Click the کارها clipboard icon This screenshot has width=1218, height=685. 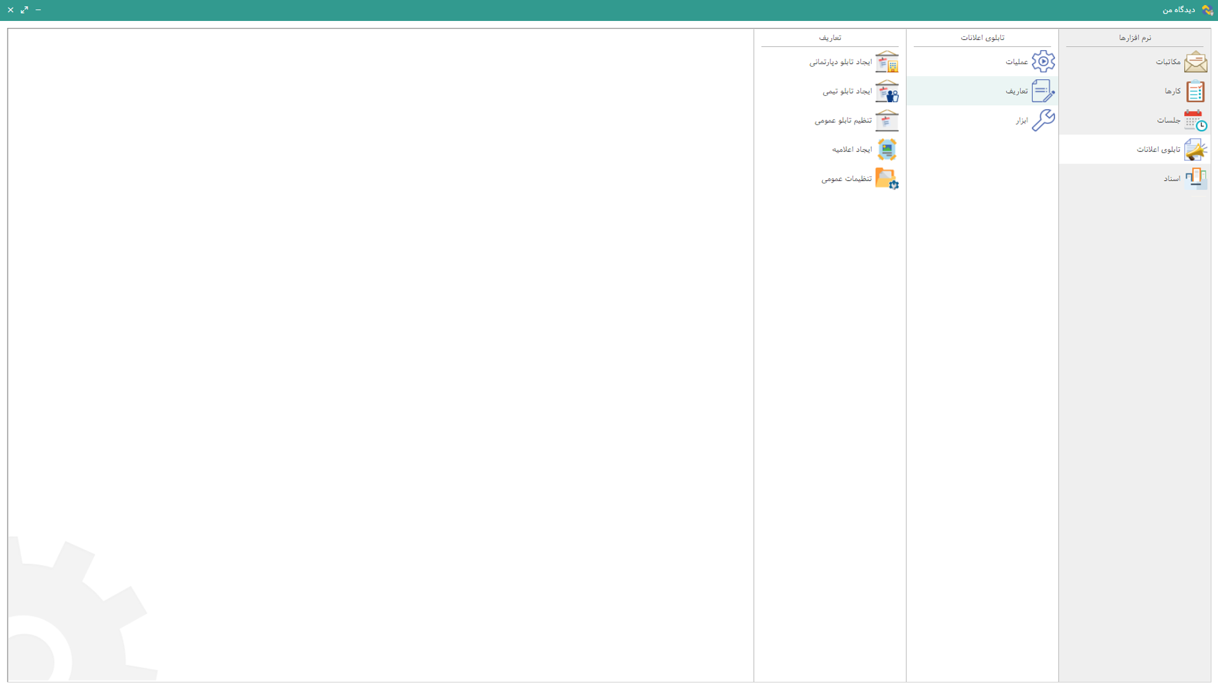coord(1195,91)
